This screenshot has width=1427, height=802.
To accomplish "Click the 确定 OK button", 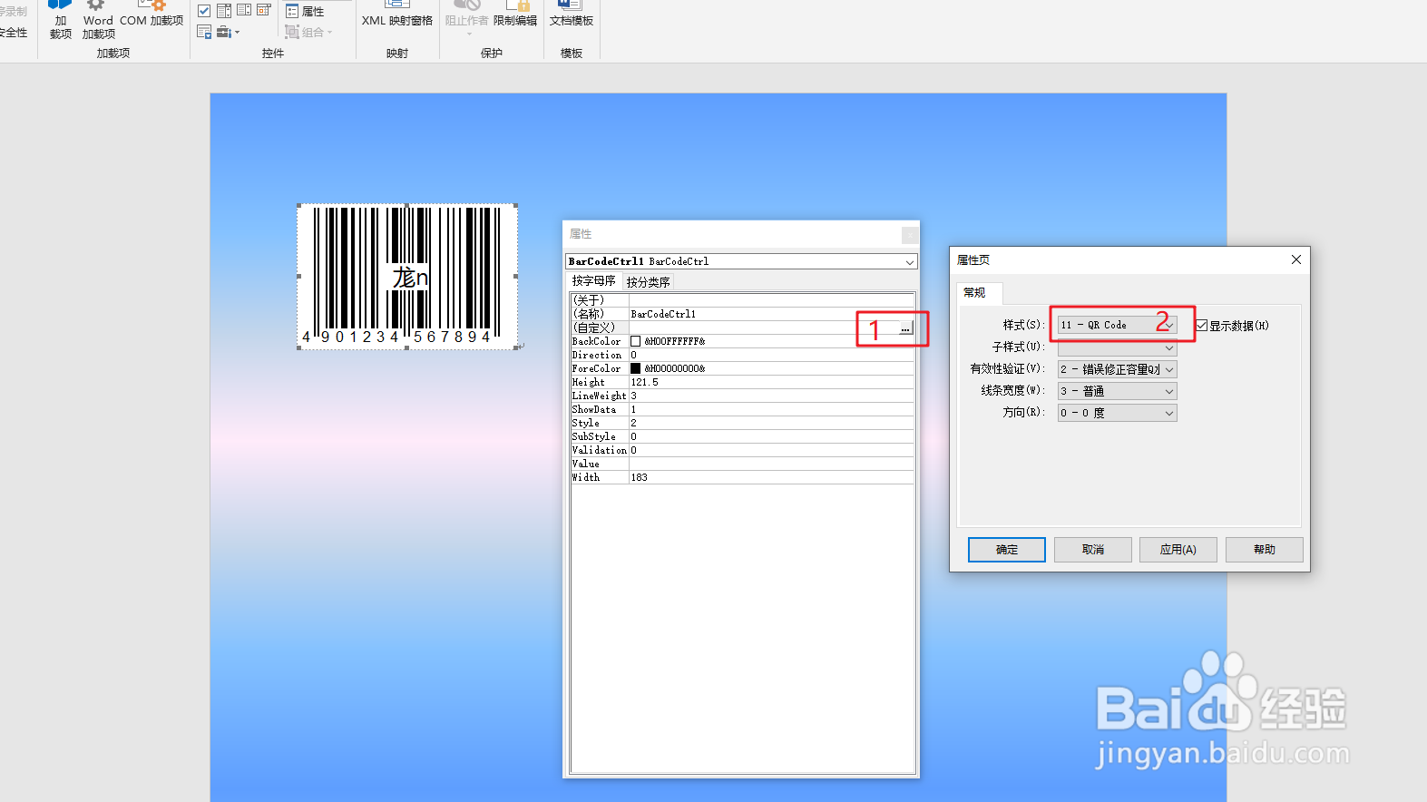I will click(x=1007, y=550).
